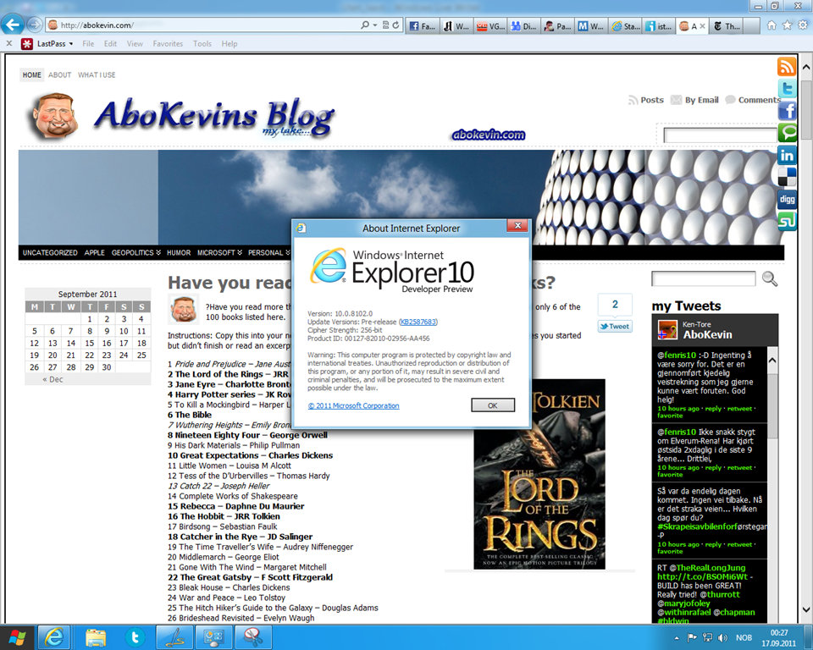Screen dimensions: 813x650
Task: Open the RSS feed icon in the sidebar
Action: (x=787, y=67)
